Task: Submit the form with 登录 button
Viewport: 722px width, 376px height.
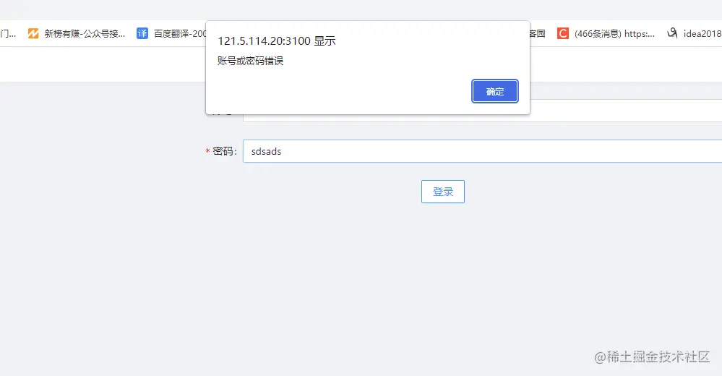Action: 443,192
